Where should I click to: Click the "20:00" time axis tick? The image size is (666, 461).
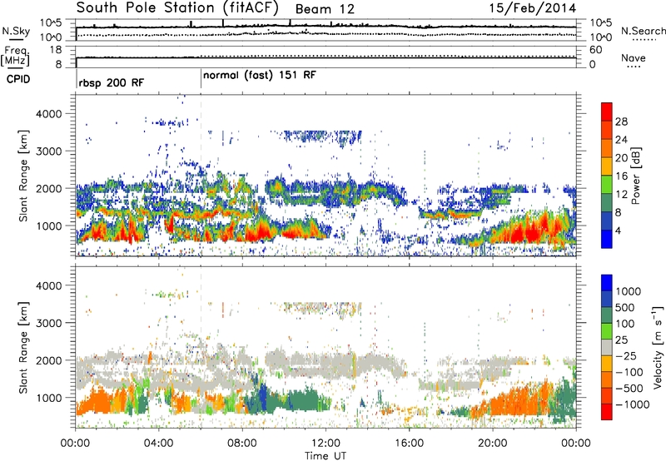[x=493, y=444]
